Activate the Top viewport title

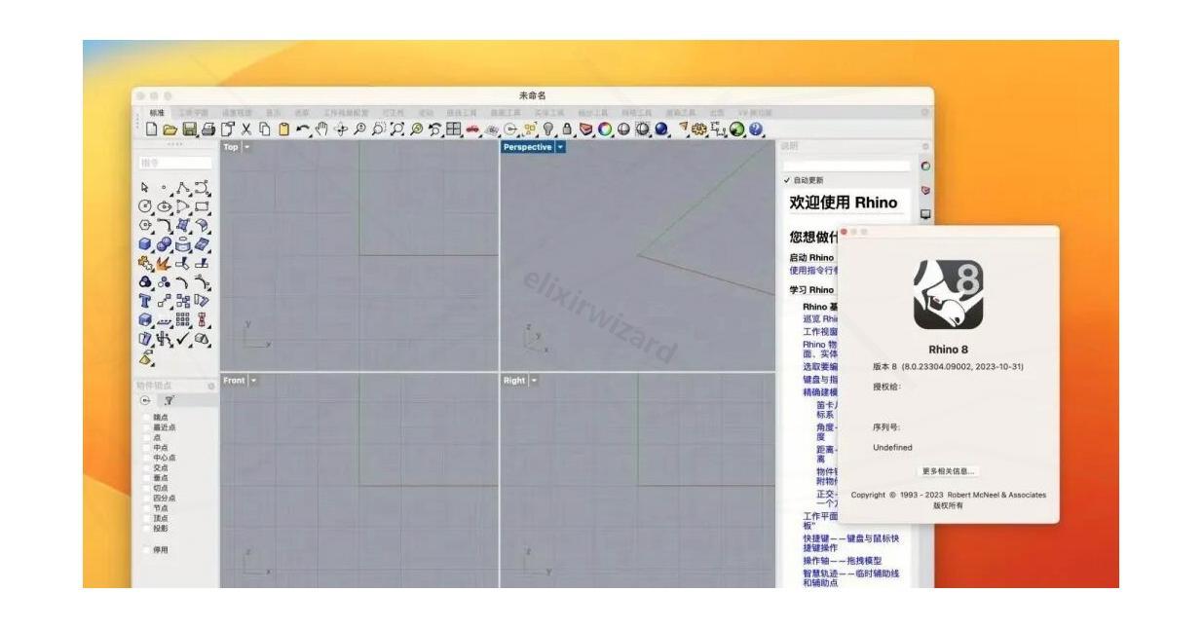[231, 147]
